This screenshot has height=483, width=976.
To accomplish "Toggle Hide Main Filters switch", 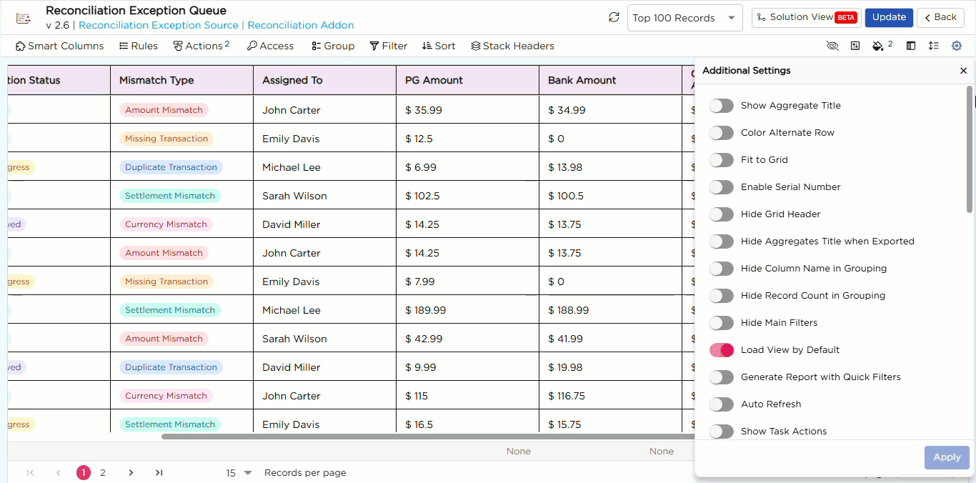I will coord(722,323).
